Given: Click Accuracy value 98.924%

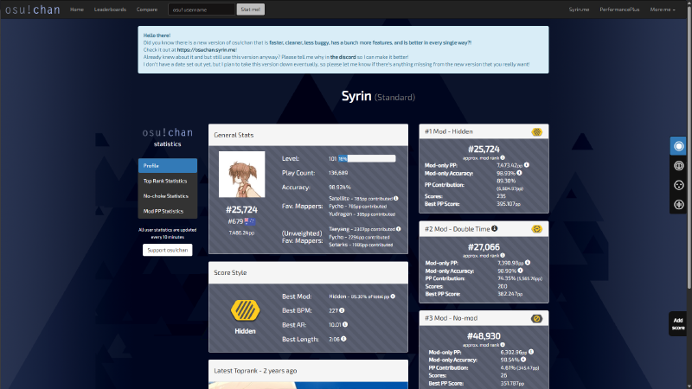Looking at the screenshot, I should [340, 187].
